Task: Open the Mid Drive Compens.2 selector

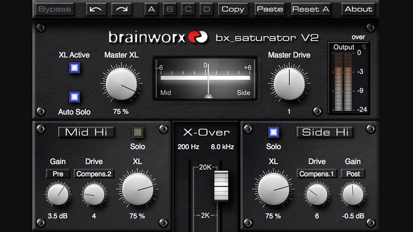Action: 94,174
